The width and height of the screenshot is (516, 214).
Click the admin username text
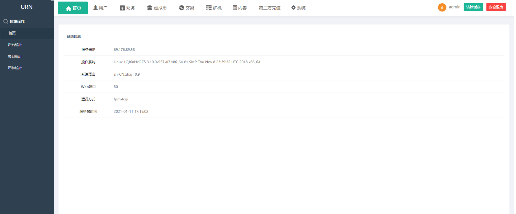pos(454,7)
